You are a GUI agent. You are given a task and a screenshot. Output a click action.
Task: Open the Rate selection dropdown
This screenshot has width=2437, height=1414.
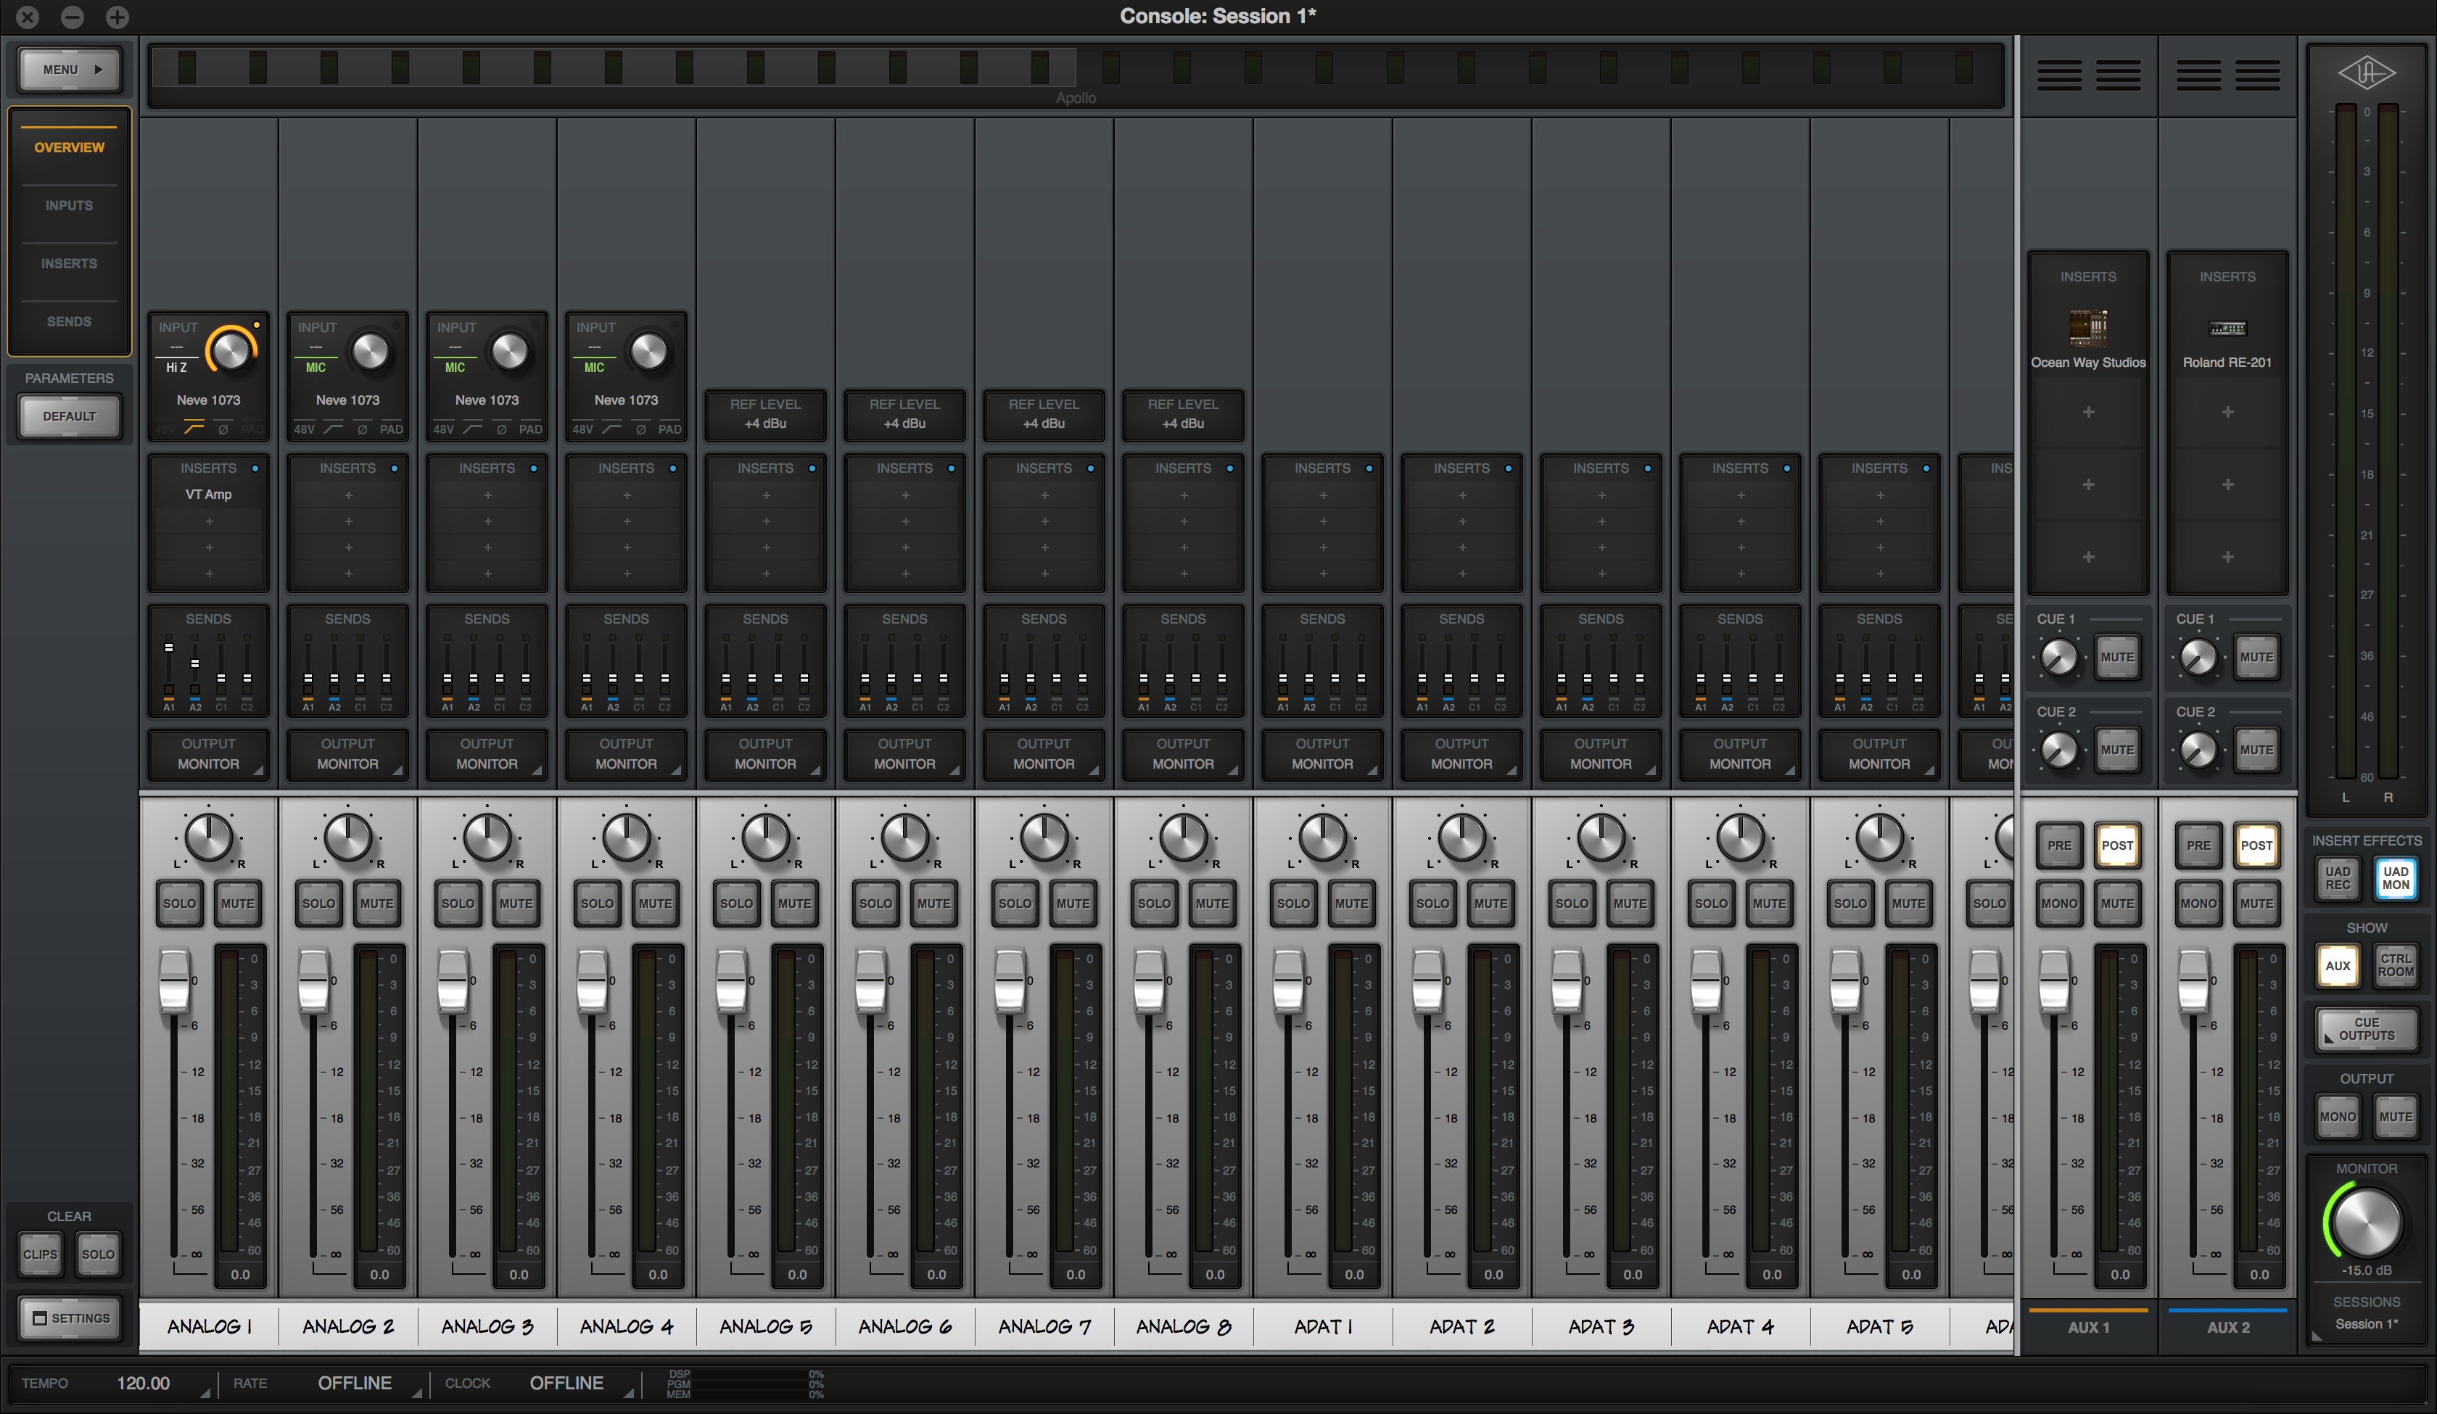pos(355,1383)
